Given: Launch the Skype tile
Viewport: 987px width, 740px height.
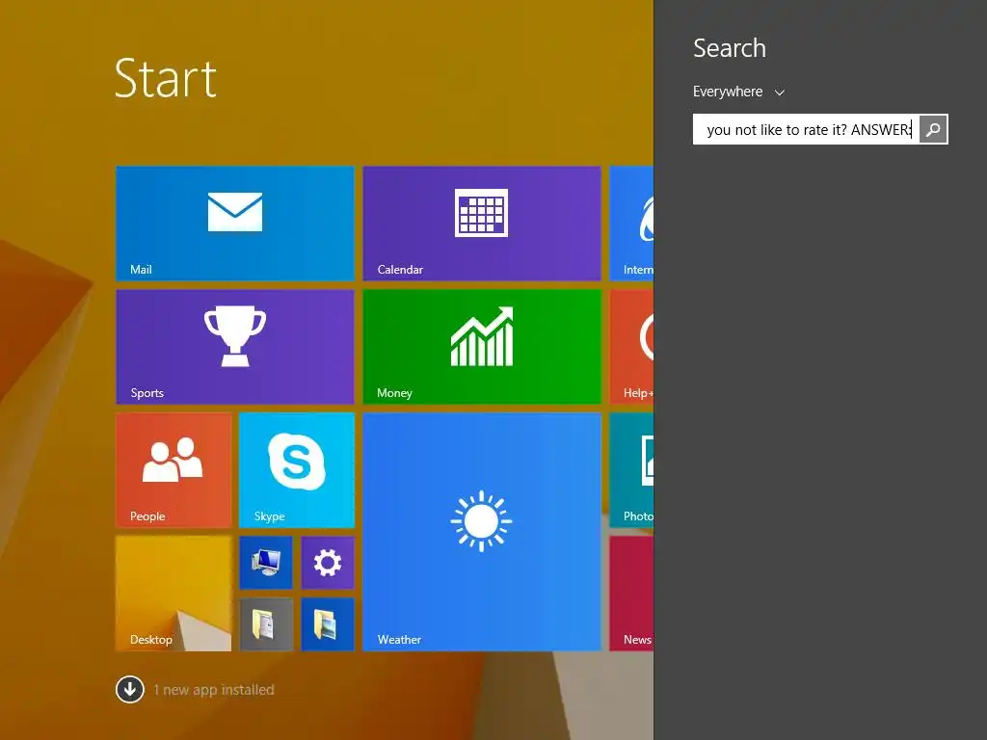Looking at the screenshot, I should [x=297, y=470].
